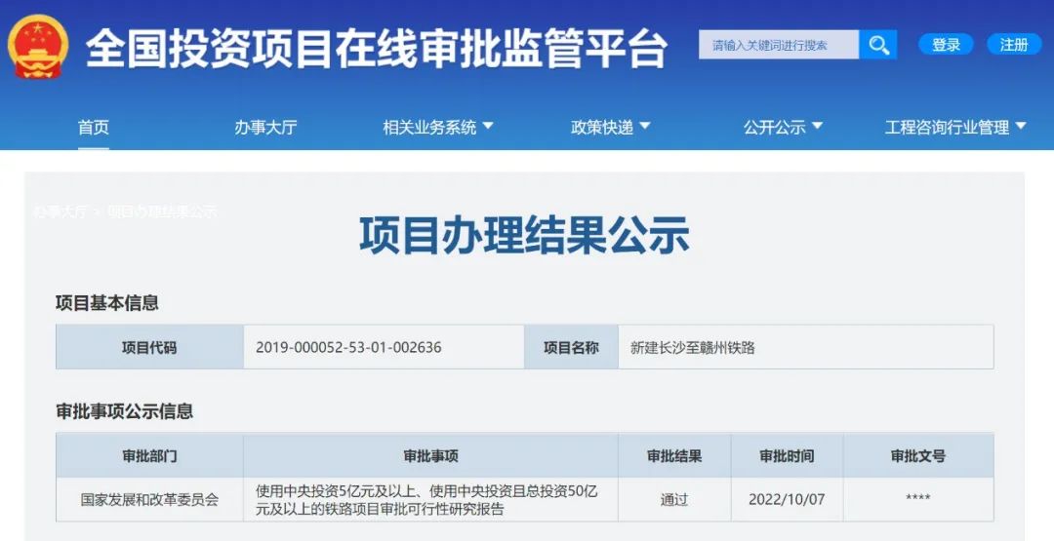Screen dimensions: 1054x541
Task: Click the 审批时间 column header
Action: 787,456
